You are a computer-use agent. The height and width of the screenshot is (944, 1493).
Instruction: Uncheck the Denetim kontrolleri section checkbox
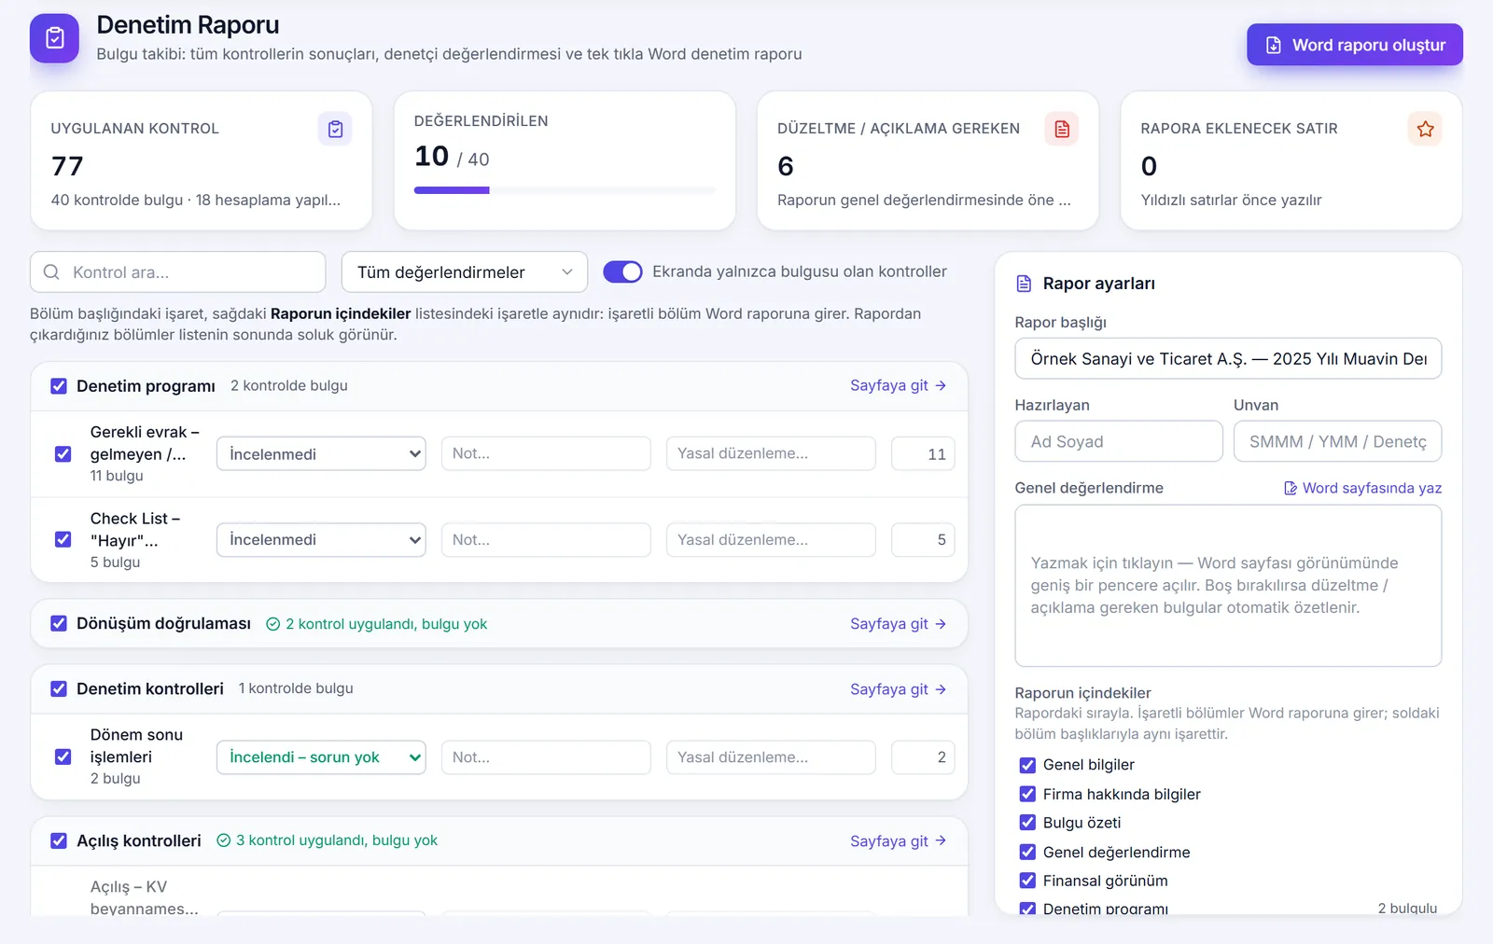coord(59,688)
